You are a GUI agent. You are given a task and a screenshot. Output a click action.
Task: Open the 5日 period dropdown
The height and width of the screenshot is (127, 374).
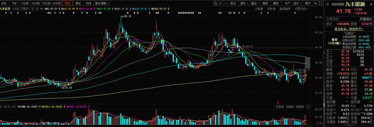(14, 3)
